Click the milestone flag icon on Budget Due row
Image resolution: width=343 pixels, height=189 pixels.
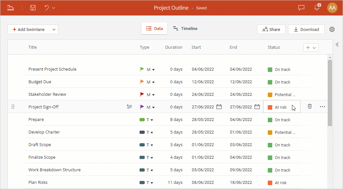pos(141,82)
